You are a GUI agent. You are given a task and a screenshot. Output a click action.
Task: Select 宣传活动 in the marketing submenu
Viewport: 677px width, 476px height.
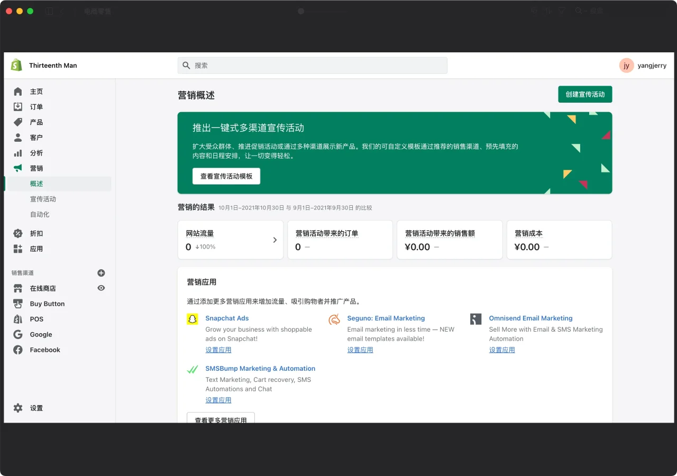pos(43,199)
